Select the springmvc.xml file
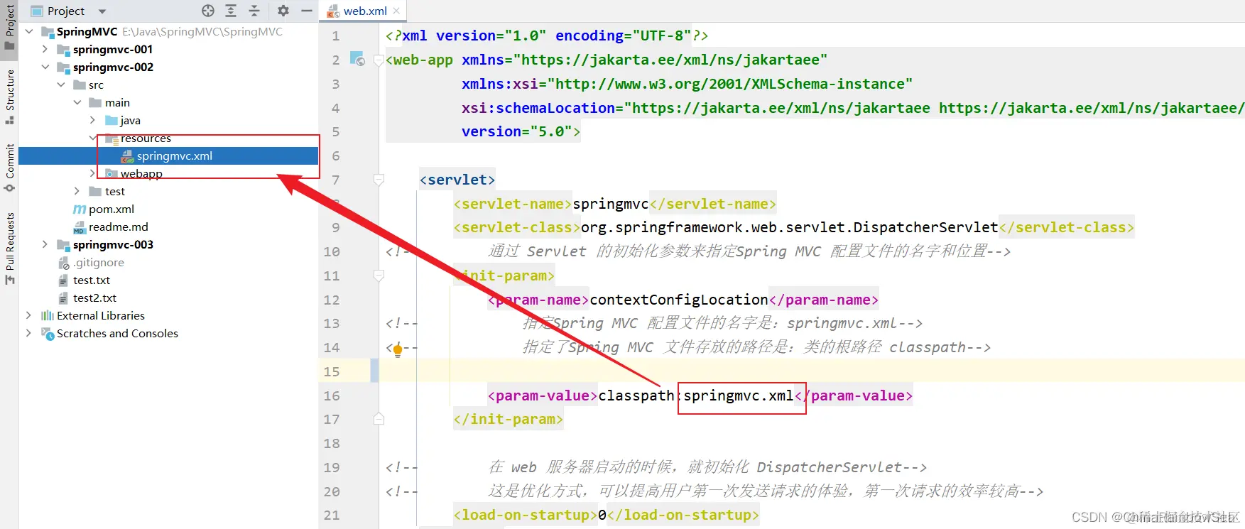Image resolution: width=1245 pixels, height=529 pixels. 168,156
